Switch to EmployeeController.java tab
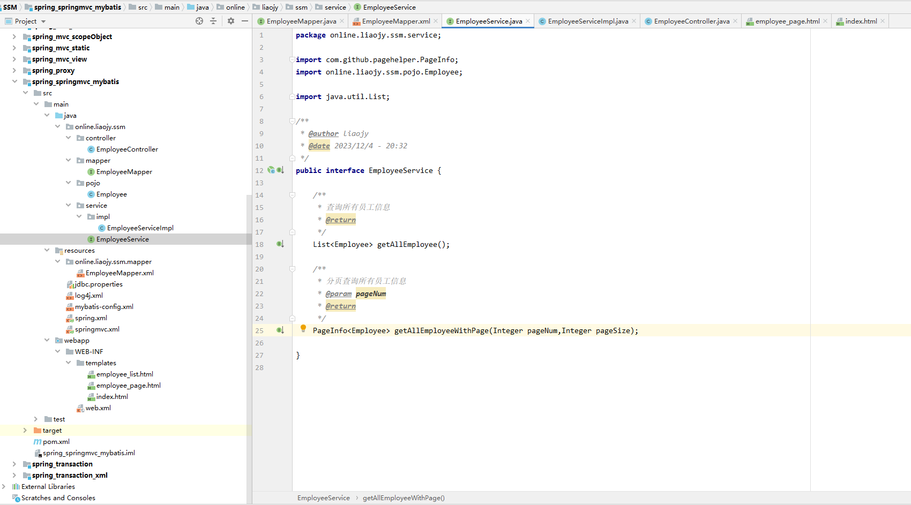 click(x=691, y=21)
